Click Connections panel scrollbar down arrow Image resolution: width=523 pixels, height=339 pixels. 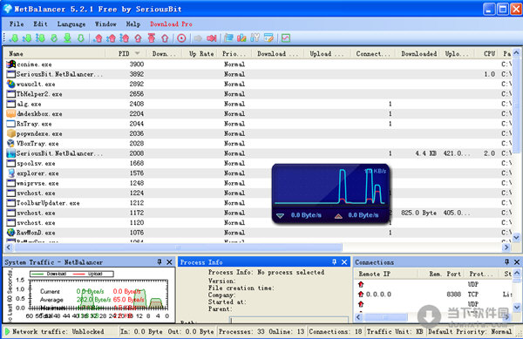pyautogui.click(x=516, y=307)
